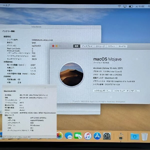Click the Intel HD Graphics 615 text
Viewport: 150px width, 150px height.
point(121,81)
